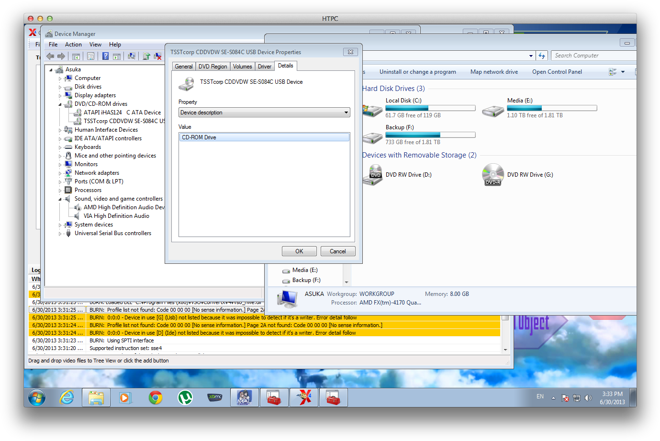The width and height of the screenshot is (660, 441).
Task: Click the refresh icon beside address bar
Action: [542, 56]
